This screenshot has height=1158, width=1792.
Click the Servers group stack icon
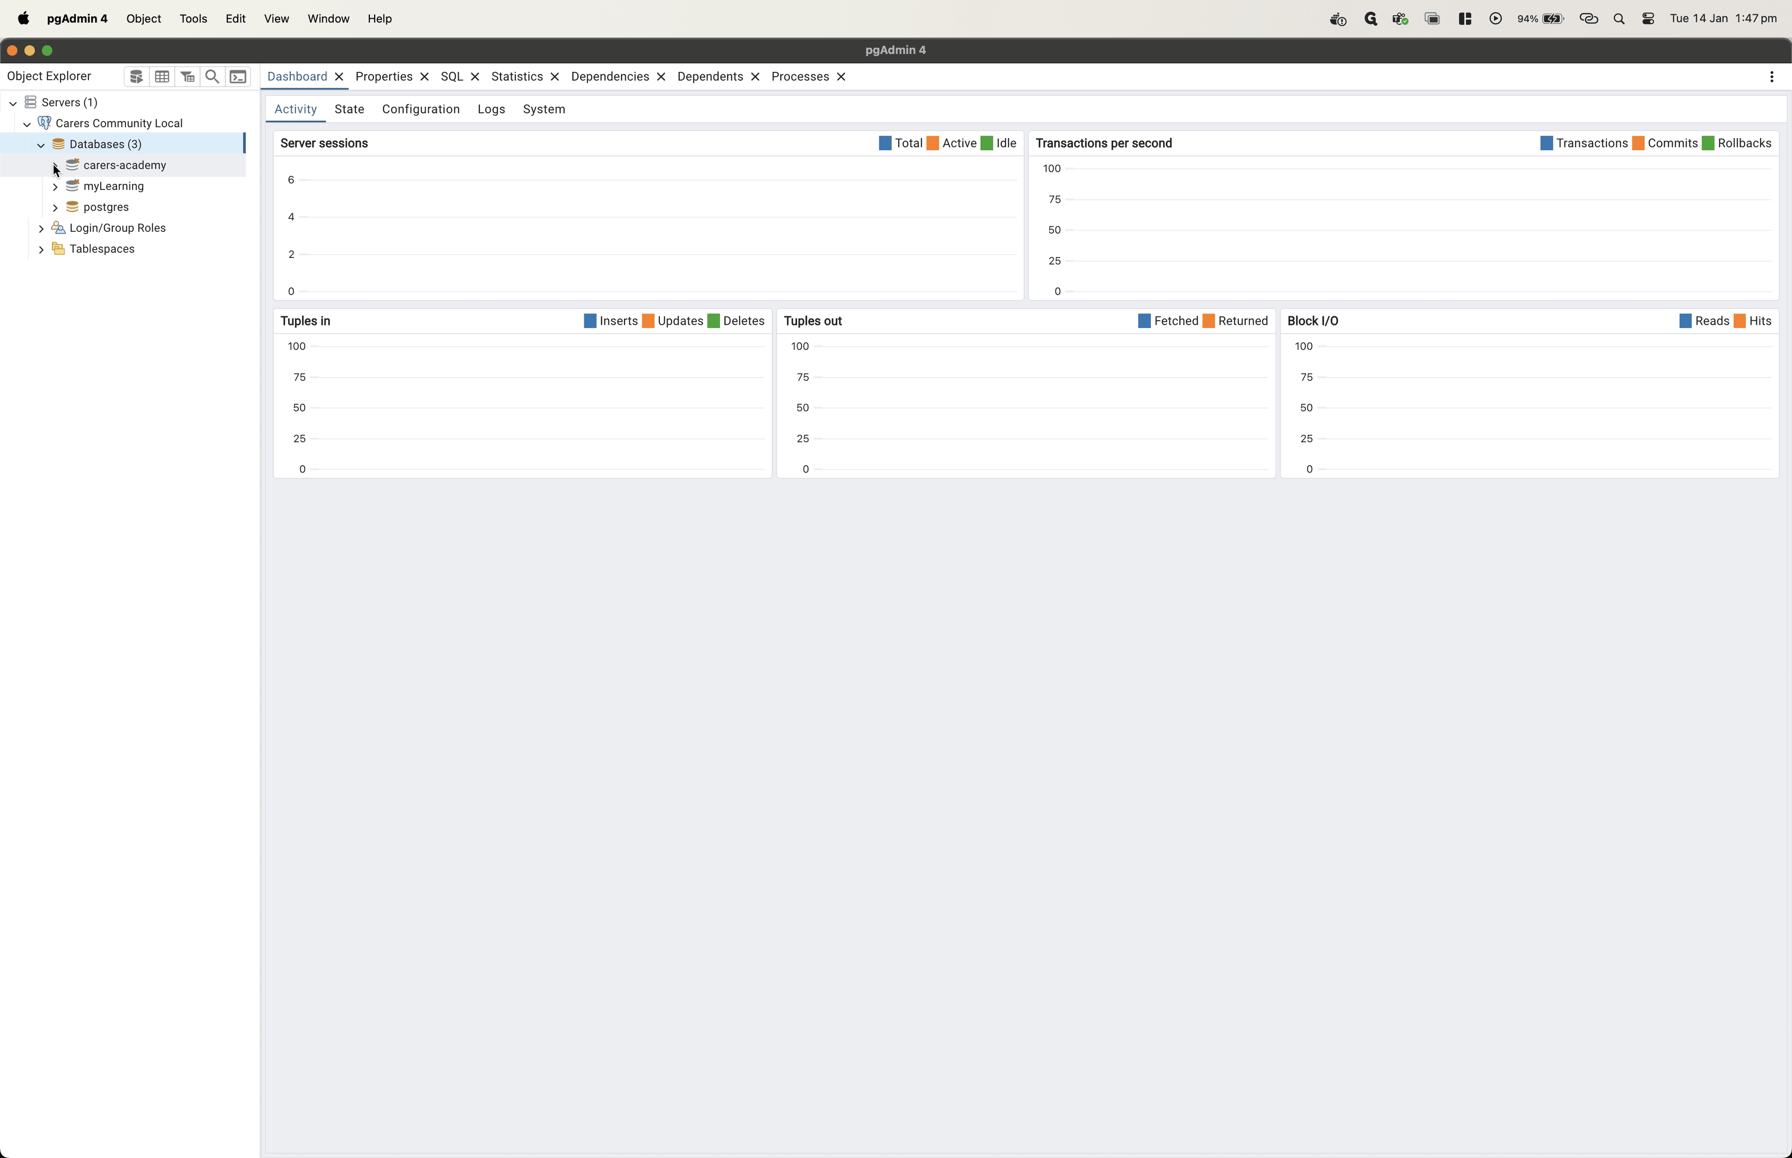pos(31,102)
